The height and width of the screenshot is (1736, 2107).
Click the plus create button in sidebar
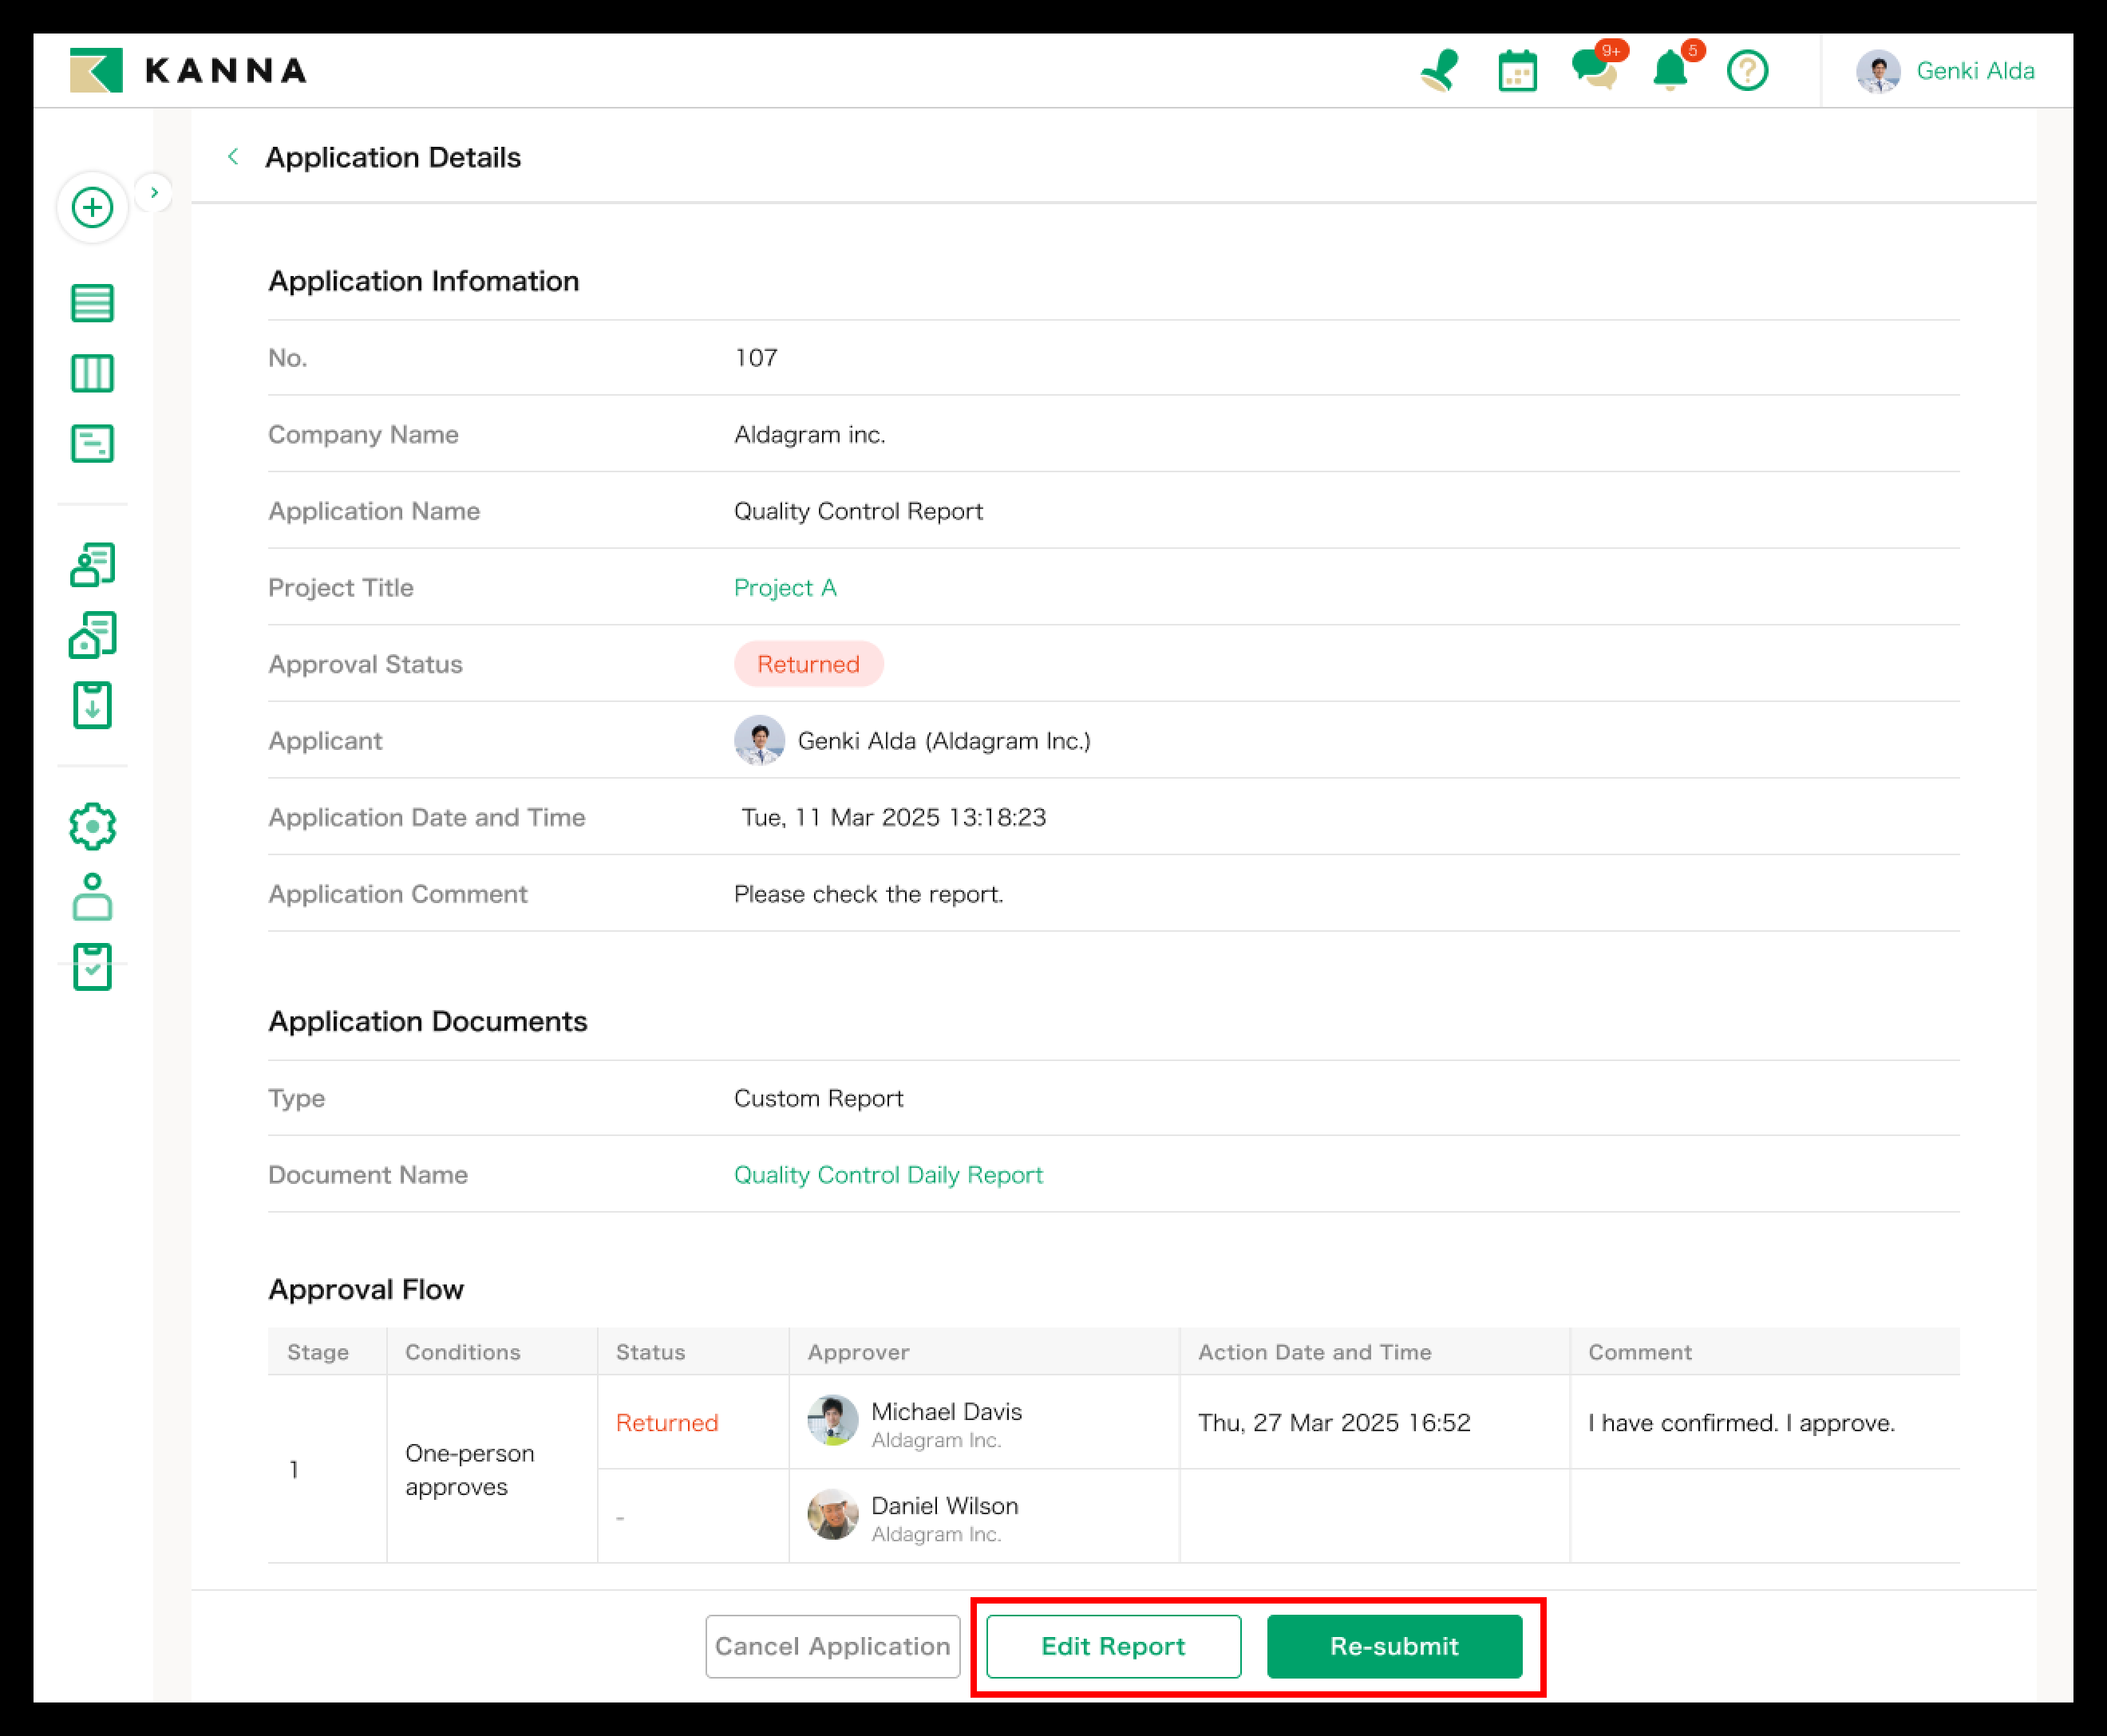(x=92, y=208)
